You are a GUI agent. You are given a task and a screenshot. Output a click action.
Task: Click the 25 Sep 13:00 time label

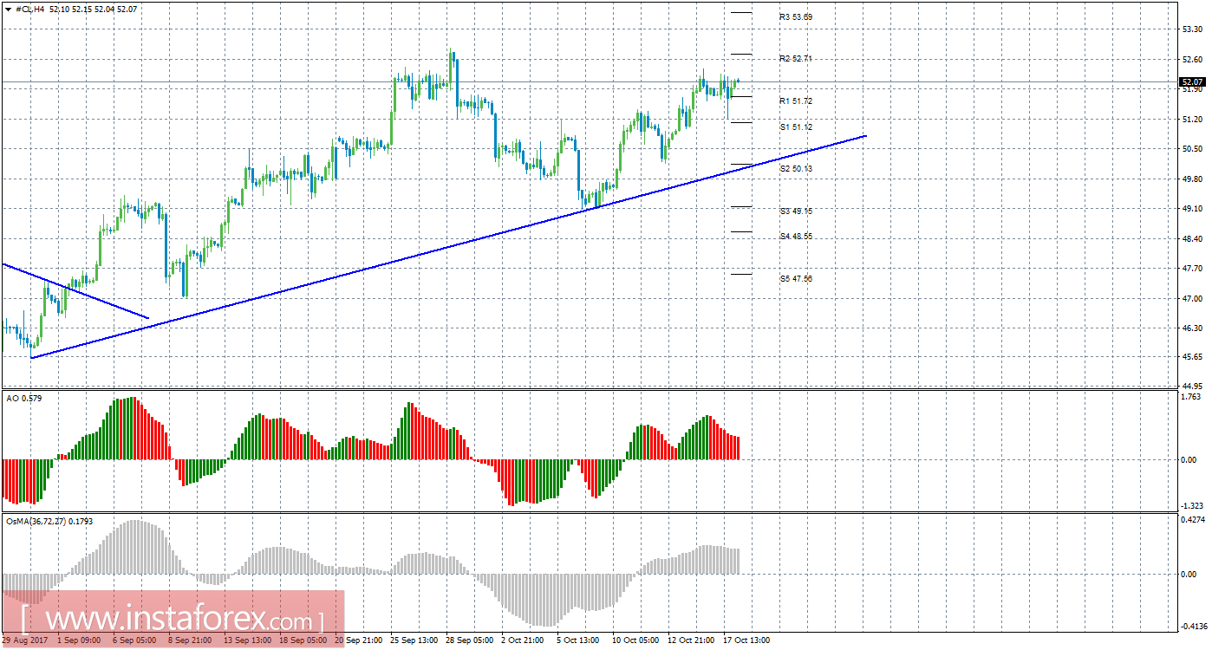click(412, 640)
